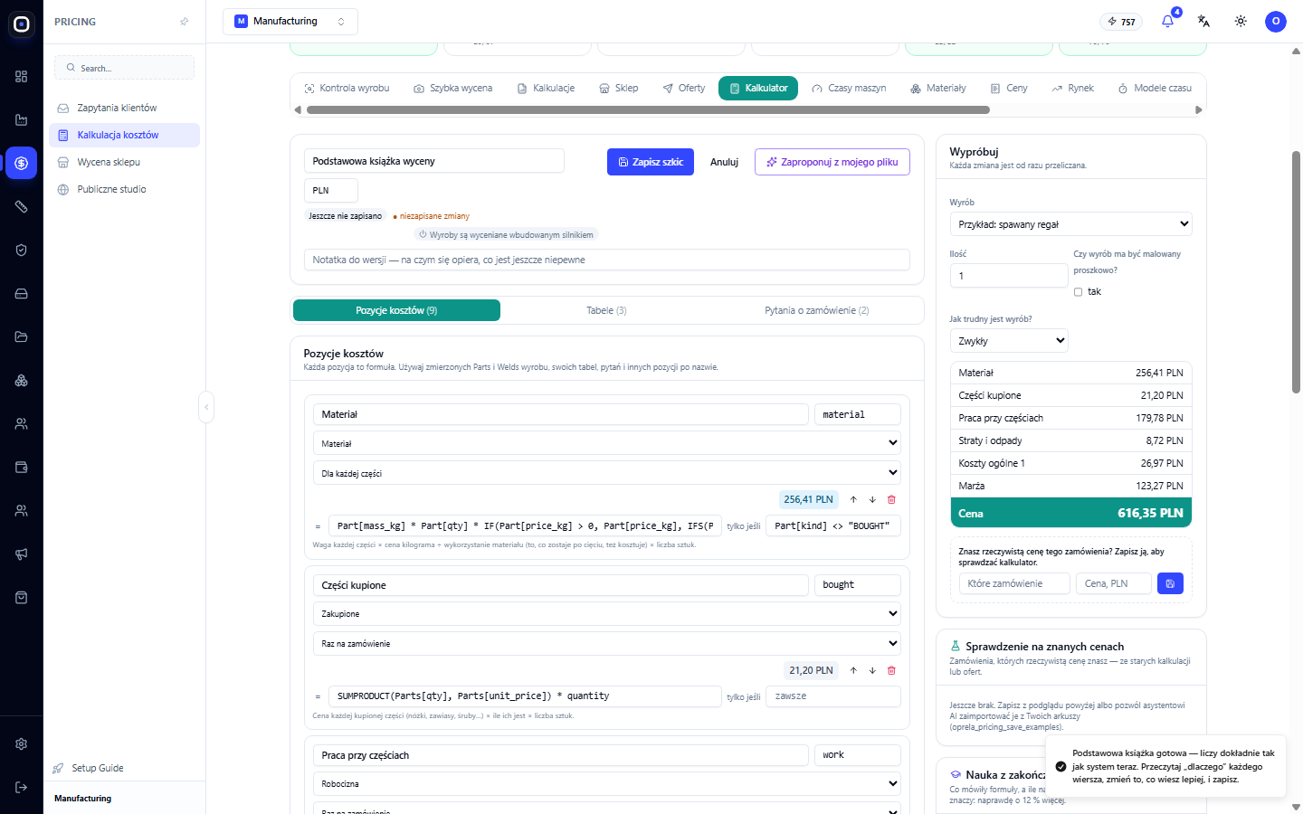Click the pin icon next to PRICING

coord(185,22)
